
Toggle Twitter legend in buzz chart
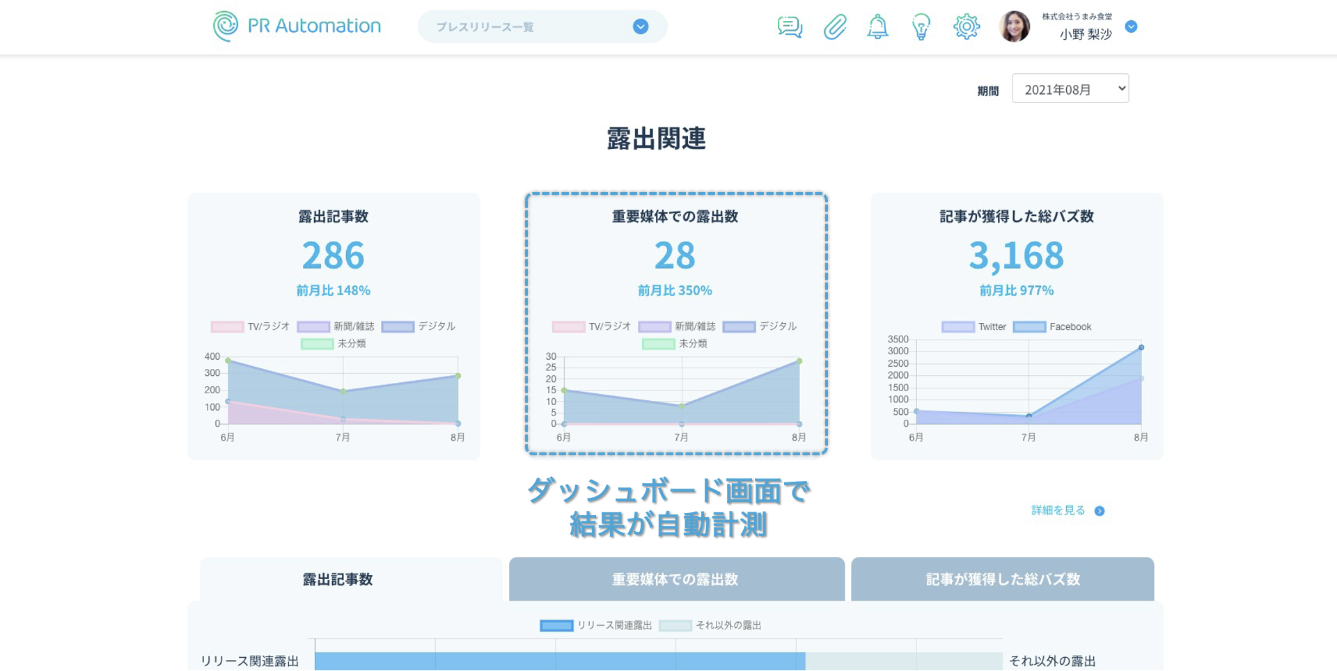point(974,327)
